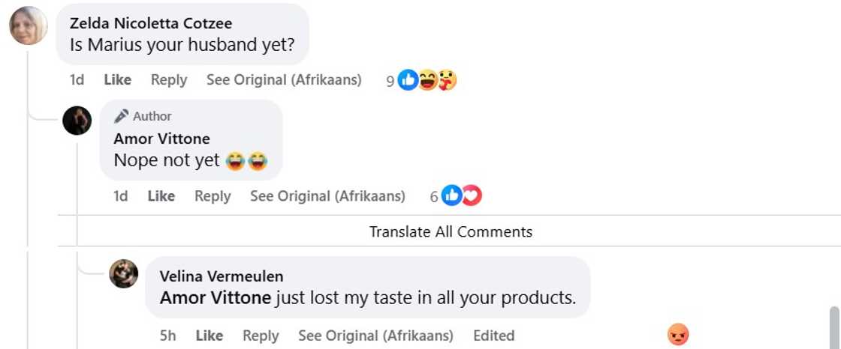This screenshot has height=349, width=841.
Task: Click the Edited label on Velina's comment
Action: coord(493,336)
